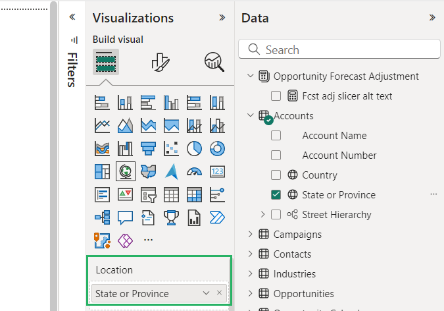
Task: Open the Analytics pane tab
Action: coord(214,62)
